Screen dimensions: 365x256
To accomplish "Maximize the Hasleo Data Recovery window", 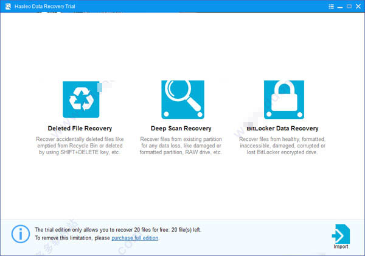I will [x=349, y=6].
